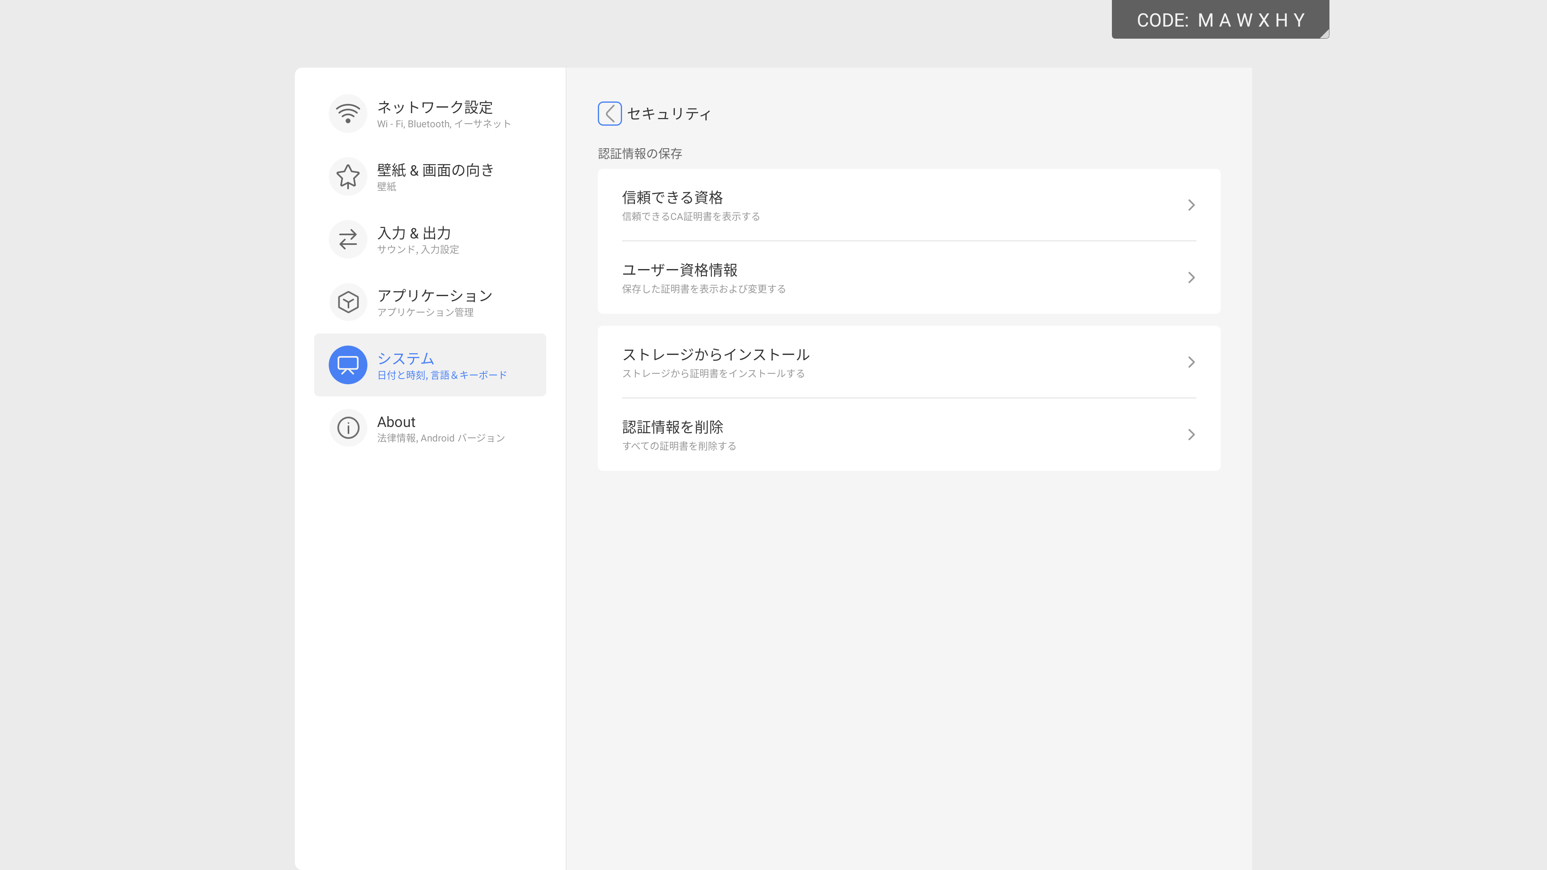Select アプリケーション in the sidebar

(x=435, y=296)
